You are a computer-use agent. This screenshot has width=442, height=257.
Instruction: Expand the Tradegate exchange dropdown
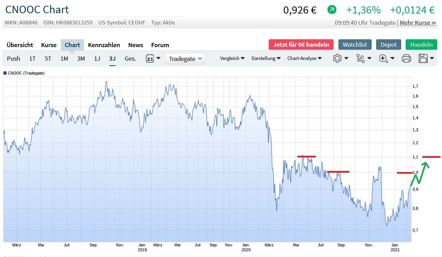(185, 59)
